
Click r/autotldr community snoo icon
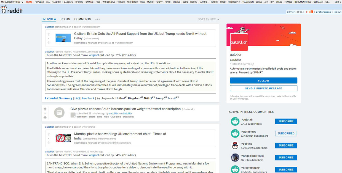235,121
